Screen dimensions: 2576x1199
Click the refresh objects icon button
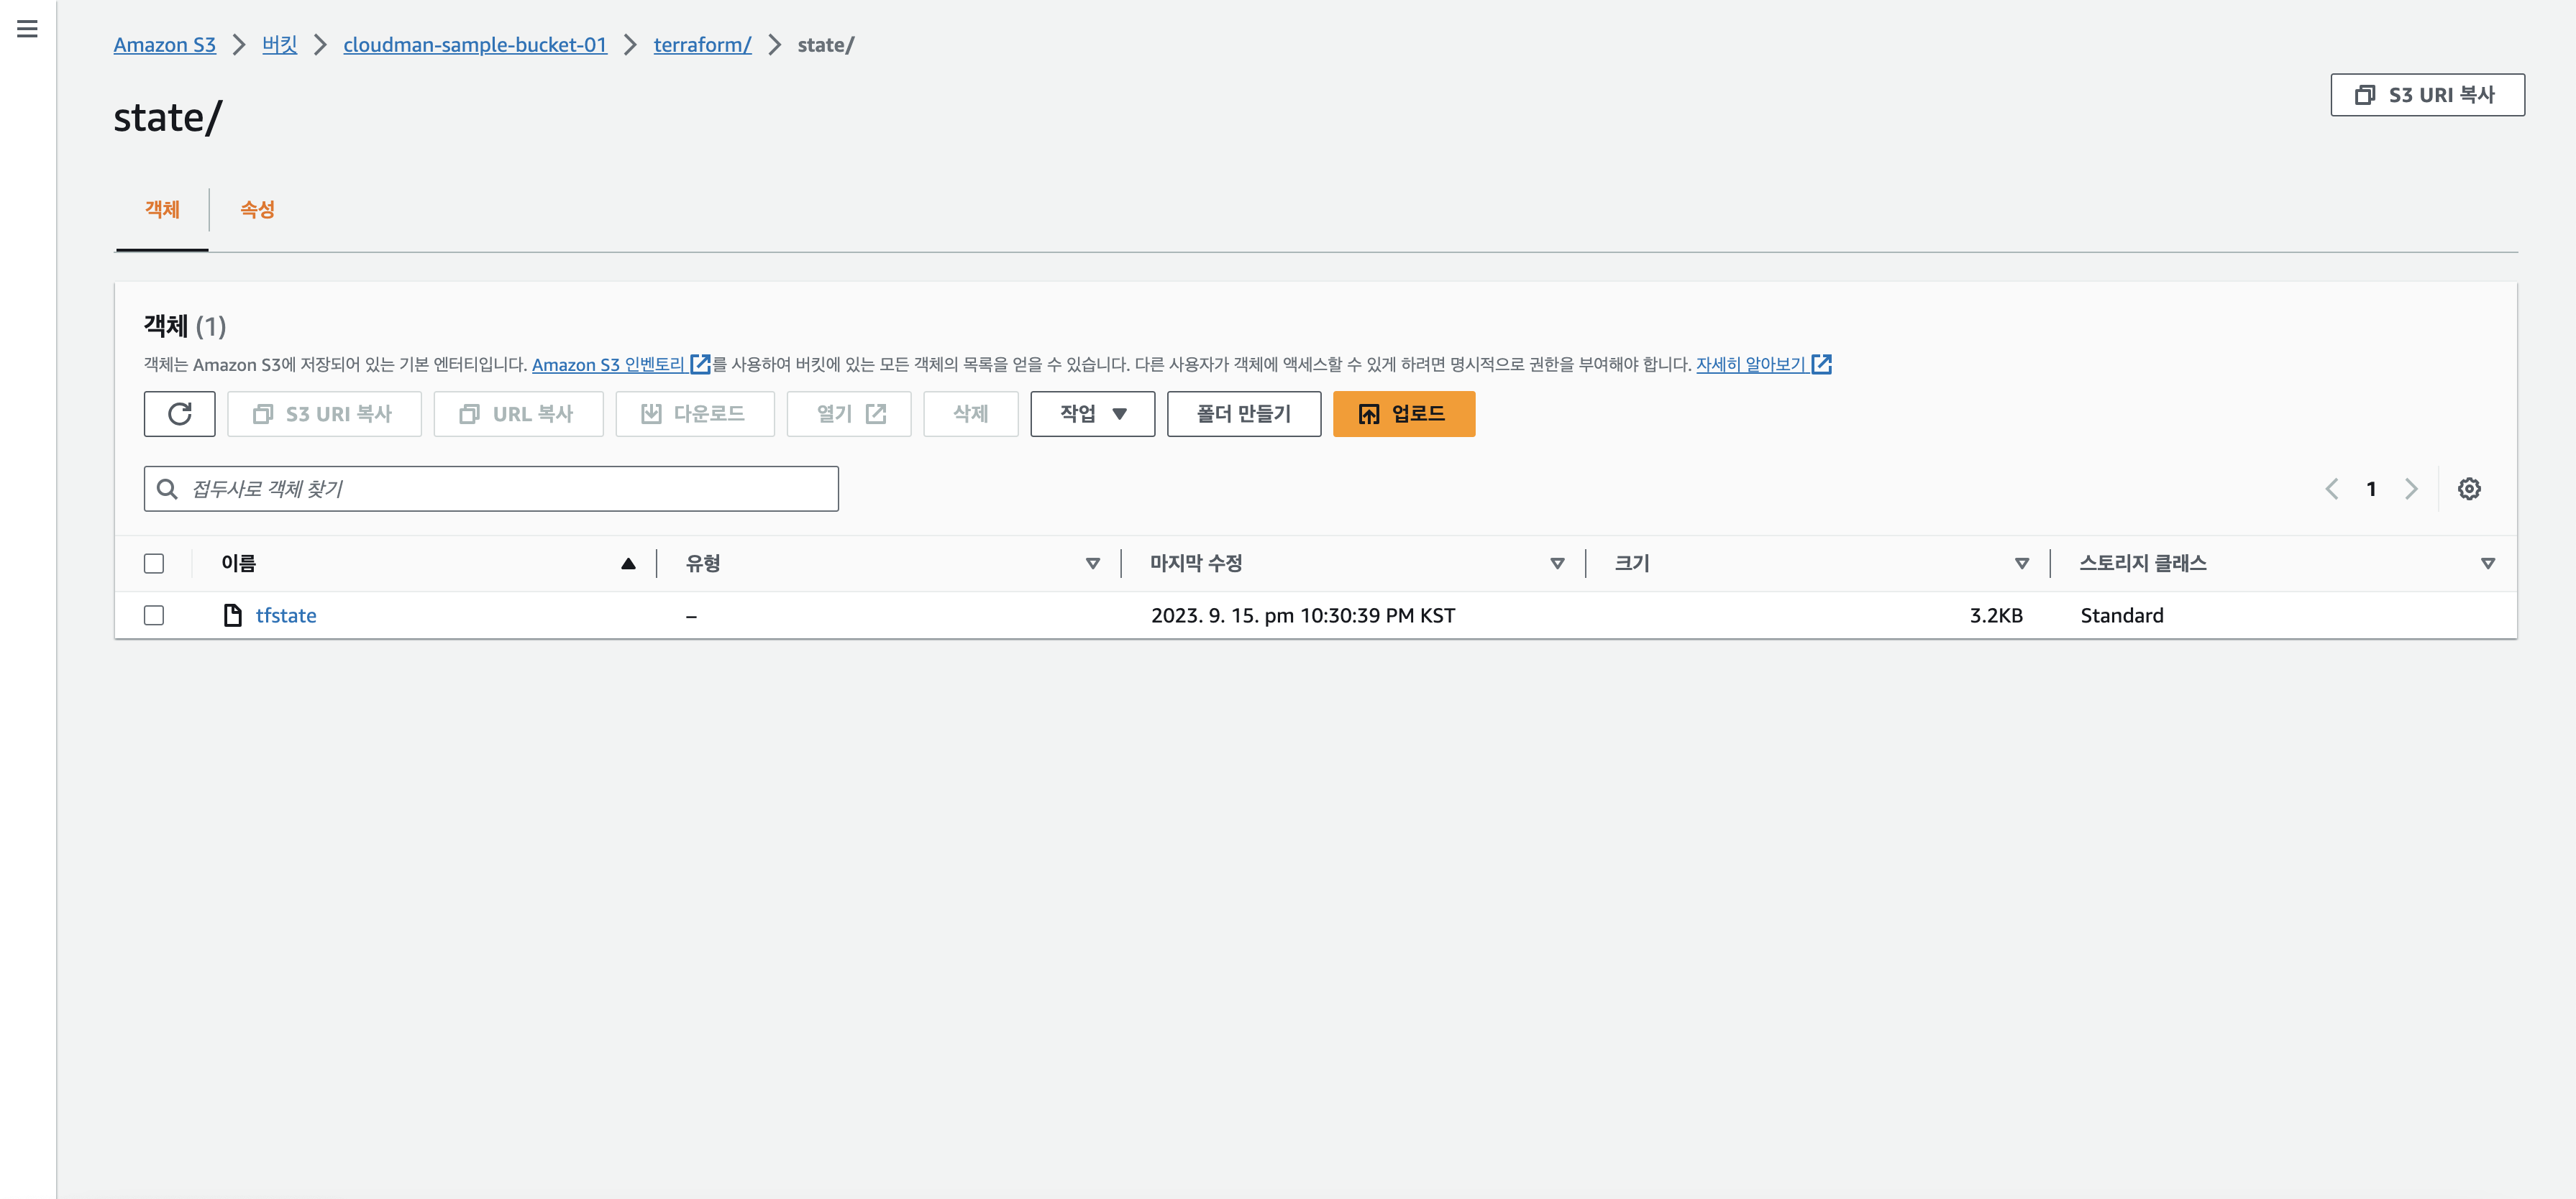point(179,413)
